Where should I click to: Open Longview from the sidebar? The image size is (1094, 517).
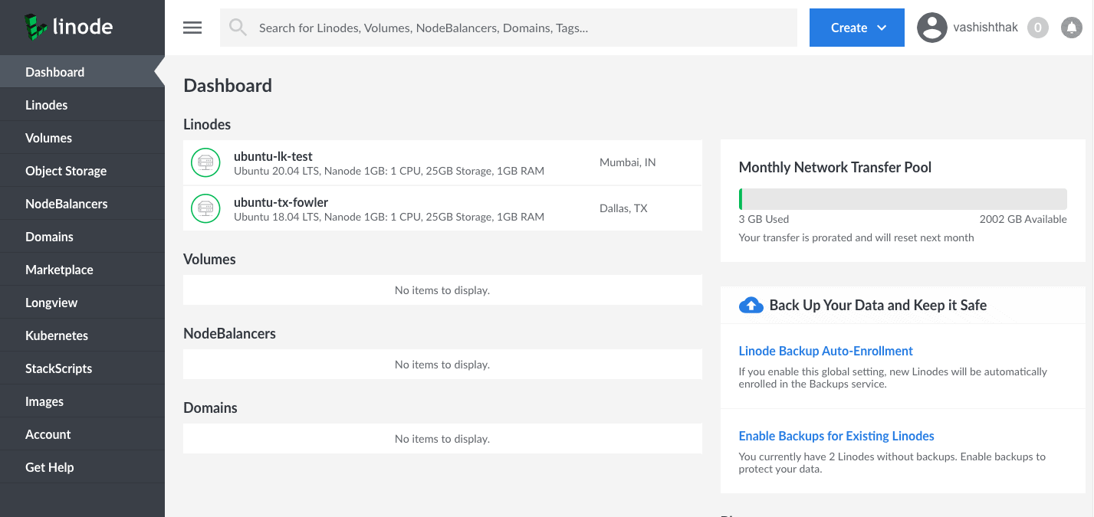pos(82,303)
